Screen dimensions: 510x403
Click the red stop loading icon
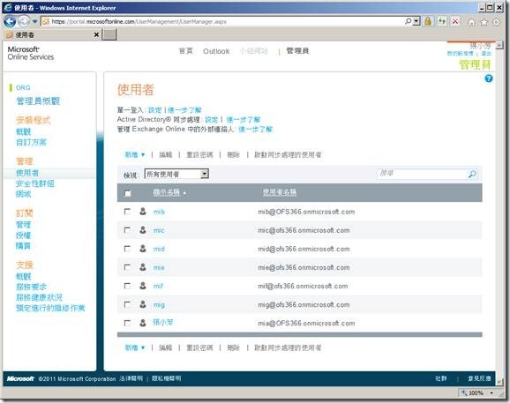point(455,21)
